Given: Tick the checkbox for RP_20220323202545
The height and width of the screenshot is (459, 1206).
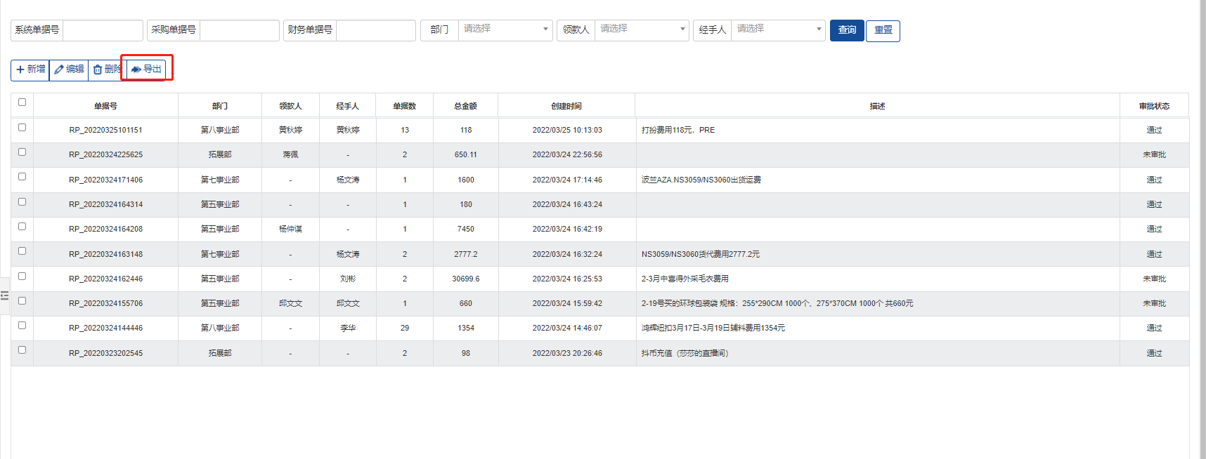Looking at the screenshot, I should 22,350.
